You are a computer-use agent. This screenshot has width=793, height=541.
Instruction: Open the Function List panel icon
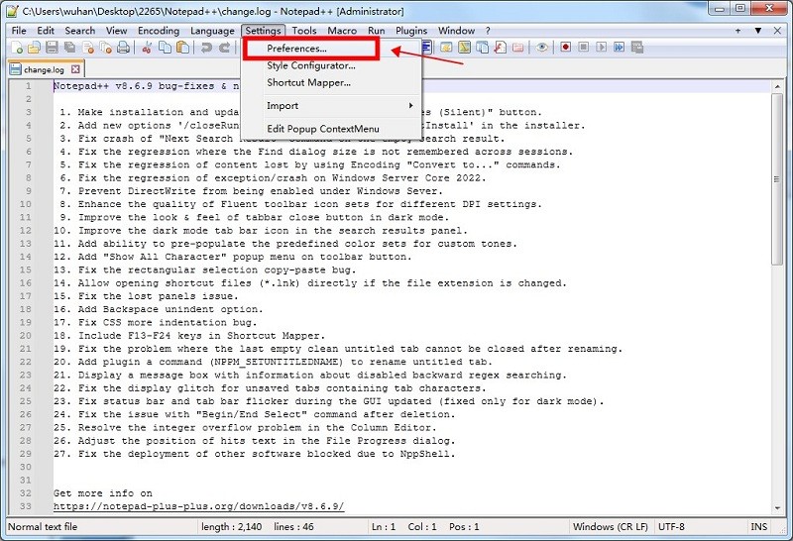click(x=501, y=48)
